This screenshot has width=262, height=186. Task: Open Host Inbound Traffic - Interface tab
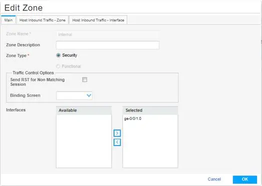tap(98, 20)
